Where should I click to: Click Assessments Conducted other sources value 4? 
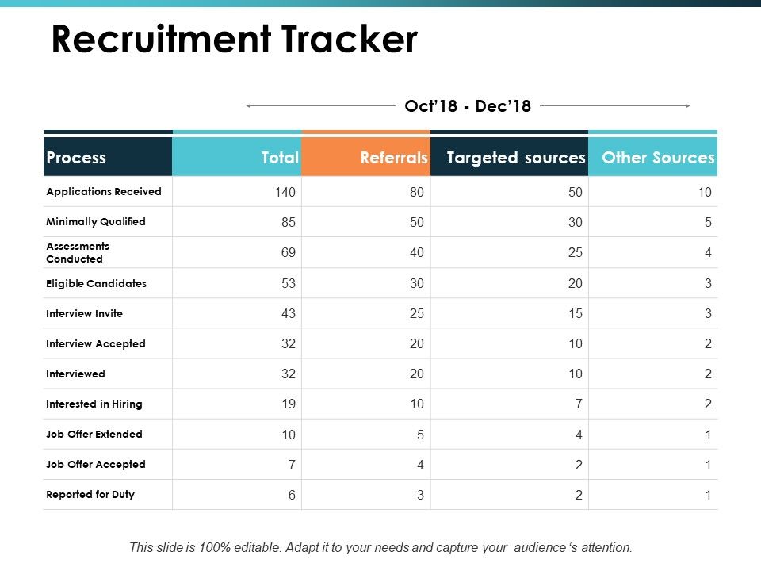708,252
